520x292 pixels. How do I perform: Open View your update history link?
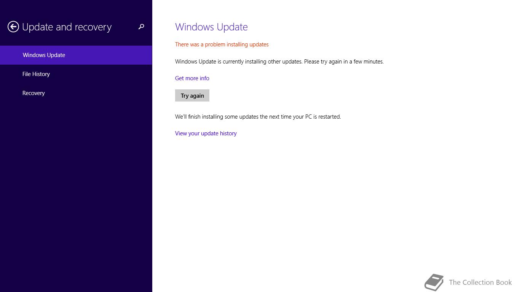tap(206, 133)
